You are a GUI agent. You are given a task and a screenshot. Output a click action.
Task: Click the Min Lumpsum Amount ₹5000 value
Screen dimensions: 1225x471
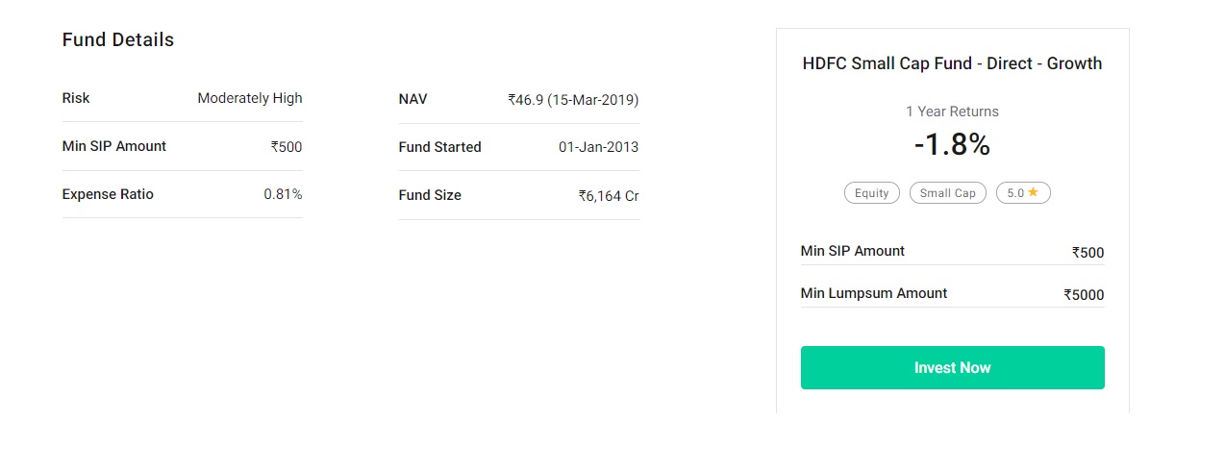[x=1084, y=295]
